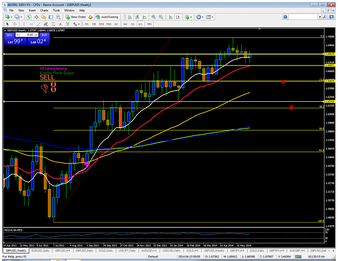Switch chart to line chart style

pos(144,17)
